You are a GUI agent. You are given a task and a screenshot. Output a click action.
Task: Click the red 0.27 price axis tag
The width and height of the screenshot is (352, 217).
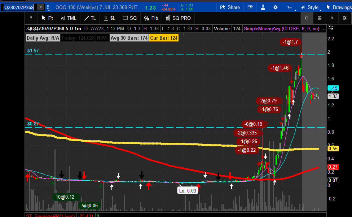[333, 167]
